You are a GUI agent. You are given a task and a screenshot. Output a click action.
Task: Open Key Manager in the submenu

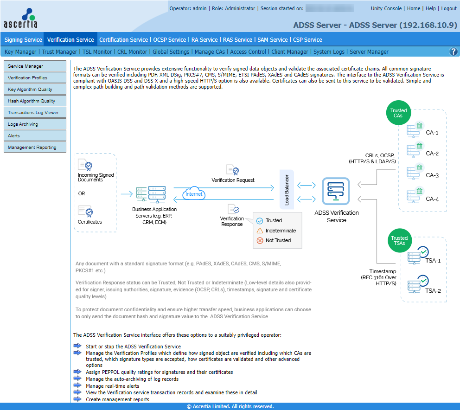click(x=20, y=51)
